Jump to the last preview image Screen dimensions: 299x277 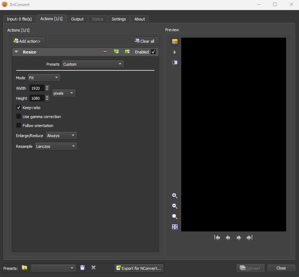click(x=249, y=238)
